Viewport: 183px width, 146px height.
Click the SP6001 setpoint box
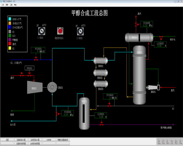click(29, 68)
